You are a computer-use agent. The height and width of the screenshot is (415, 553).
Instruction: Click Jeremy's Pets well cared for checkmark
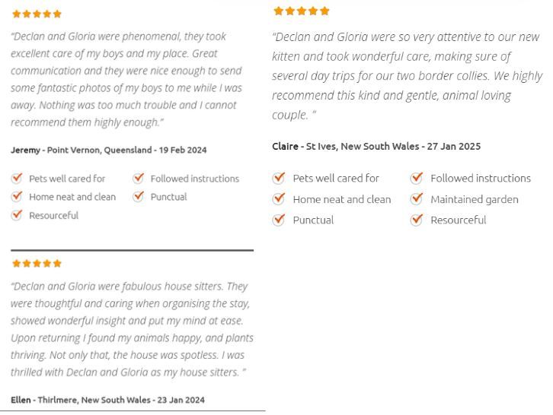coord(17,178)
